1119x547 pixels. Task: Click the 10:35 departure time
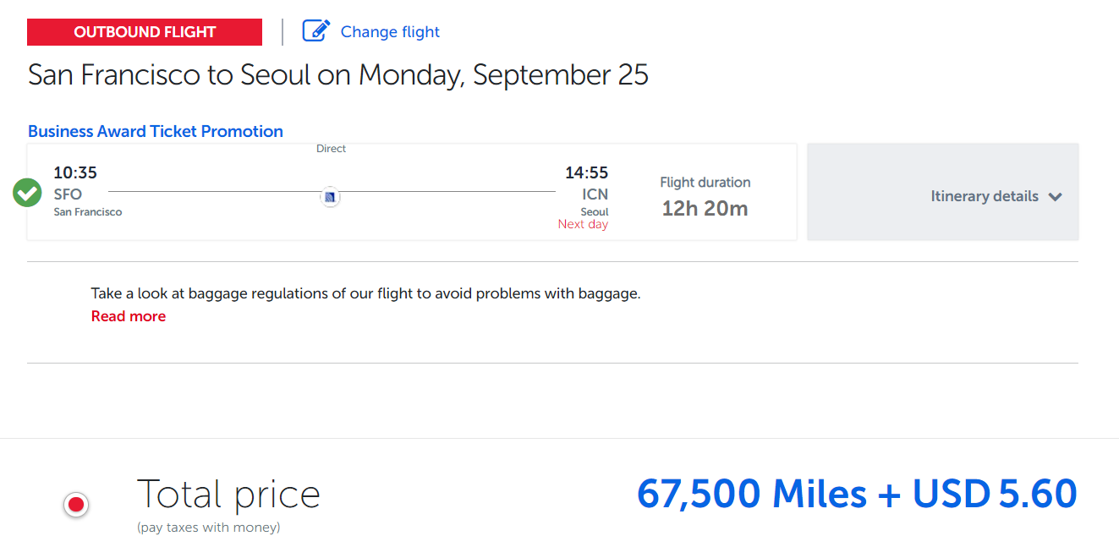click(x=75, y=172)
